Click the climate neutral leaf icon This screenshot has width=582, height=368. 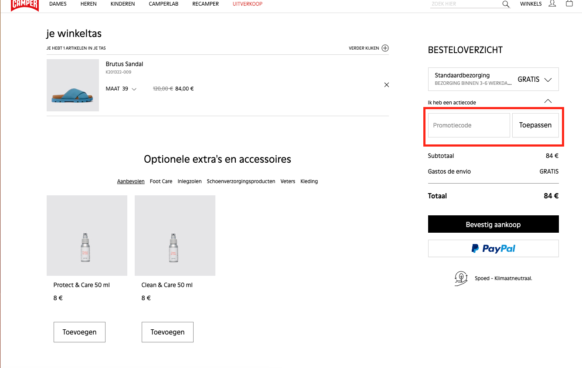[461, 278]
